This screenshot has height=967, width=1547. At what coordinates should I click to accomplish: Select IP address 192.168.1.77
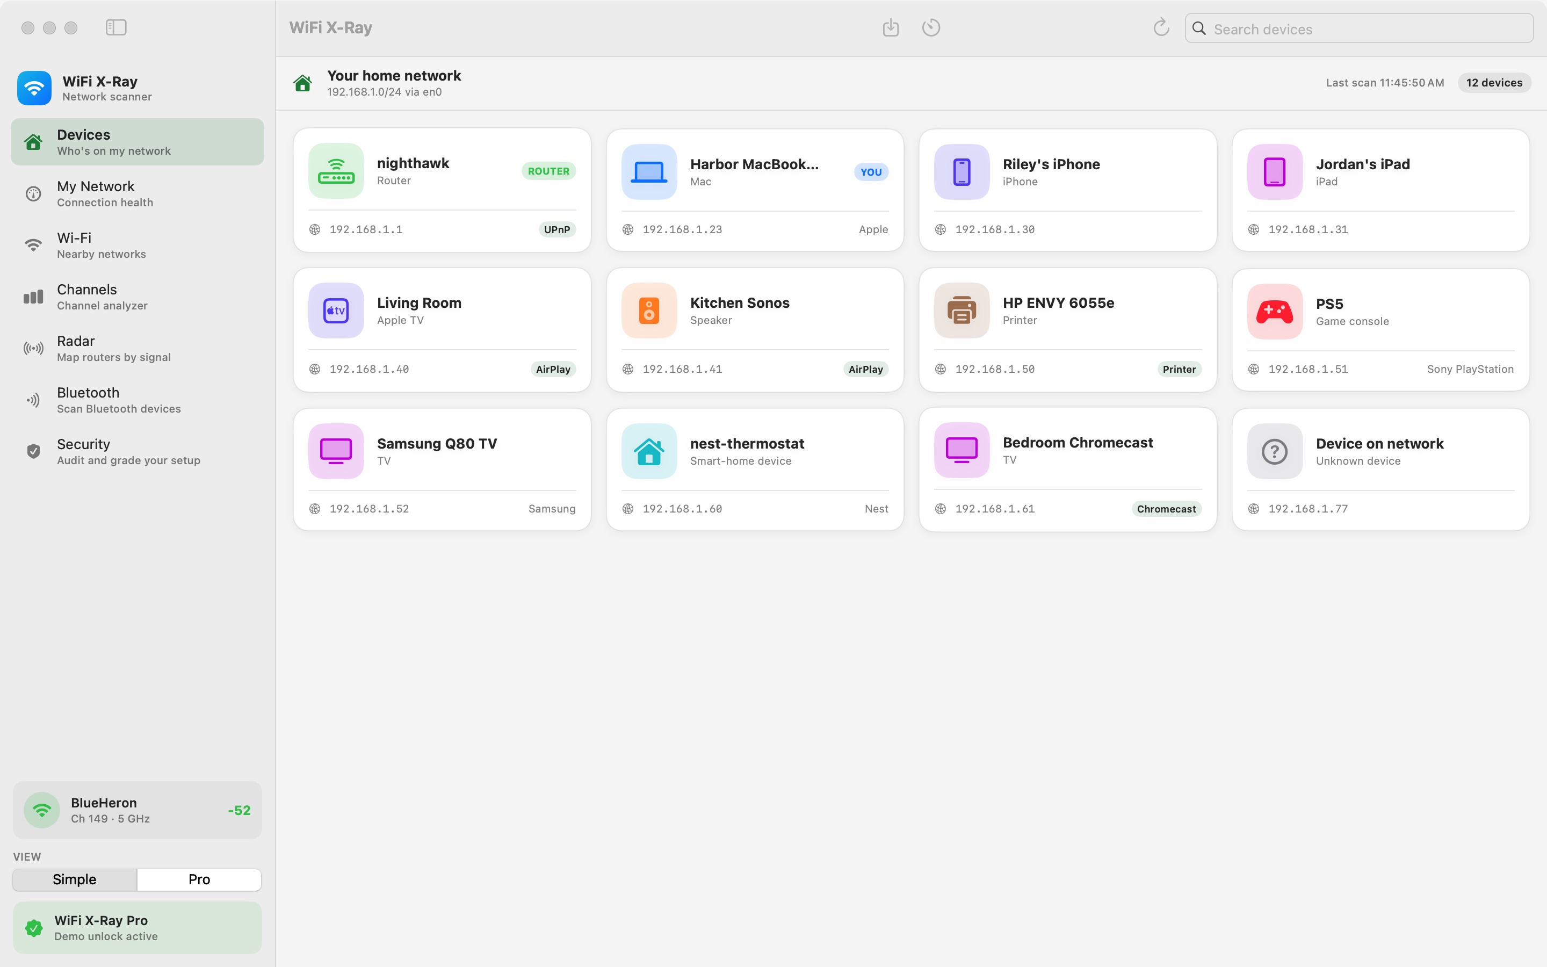[1308, 509]
